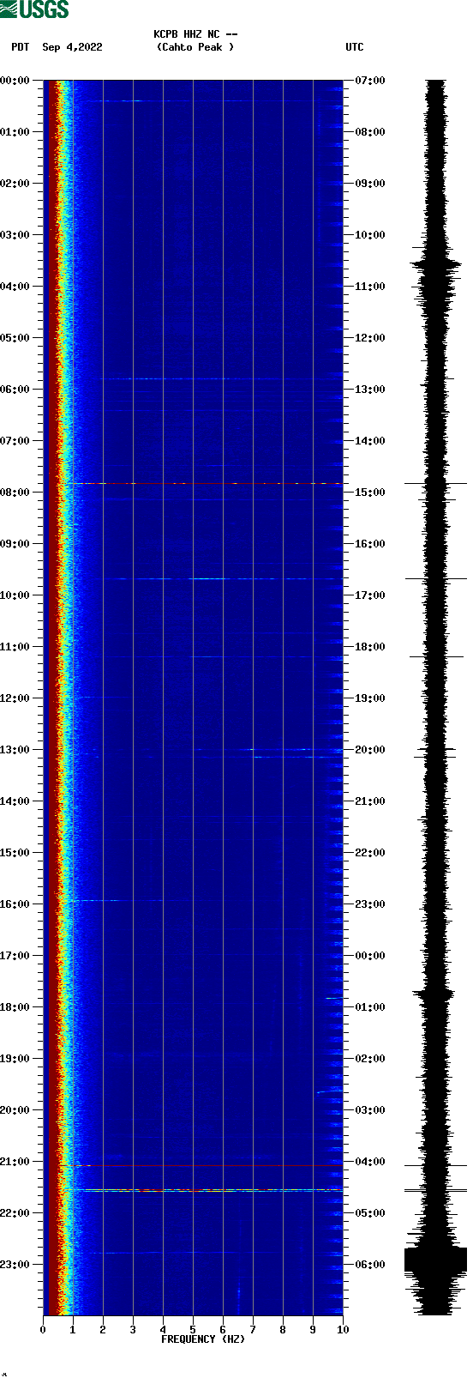Click the 16:00 PDT time label
Image resolution: width=473 pixels, height=1384 pixels.
point(15,904)
